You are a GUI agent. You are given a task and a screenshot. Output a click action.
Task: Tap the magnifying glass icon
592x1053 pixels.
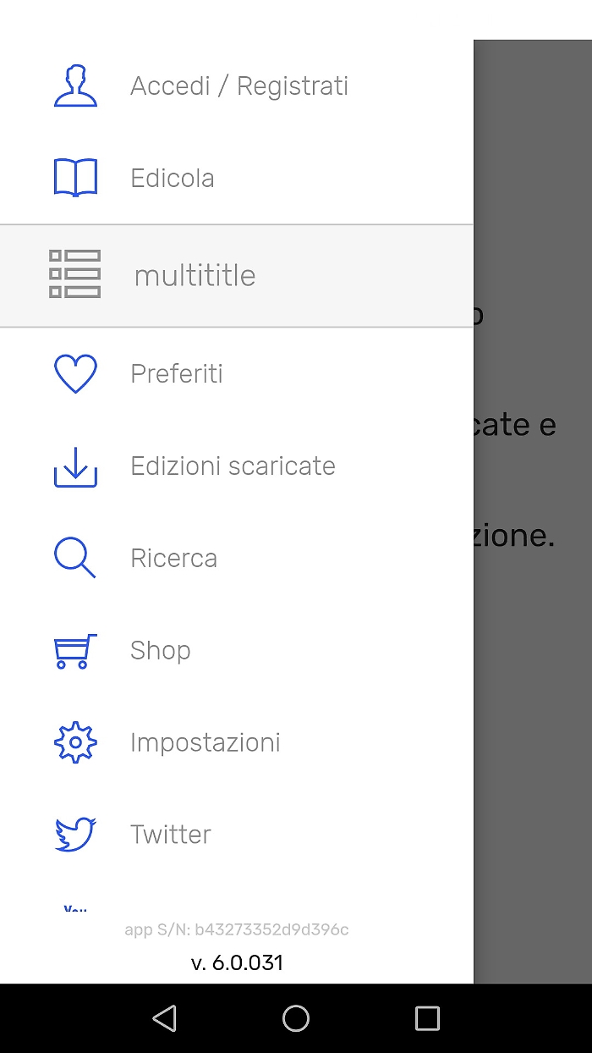pyautogui.click(x=75, y=559)
